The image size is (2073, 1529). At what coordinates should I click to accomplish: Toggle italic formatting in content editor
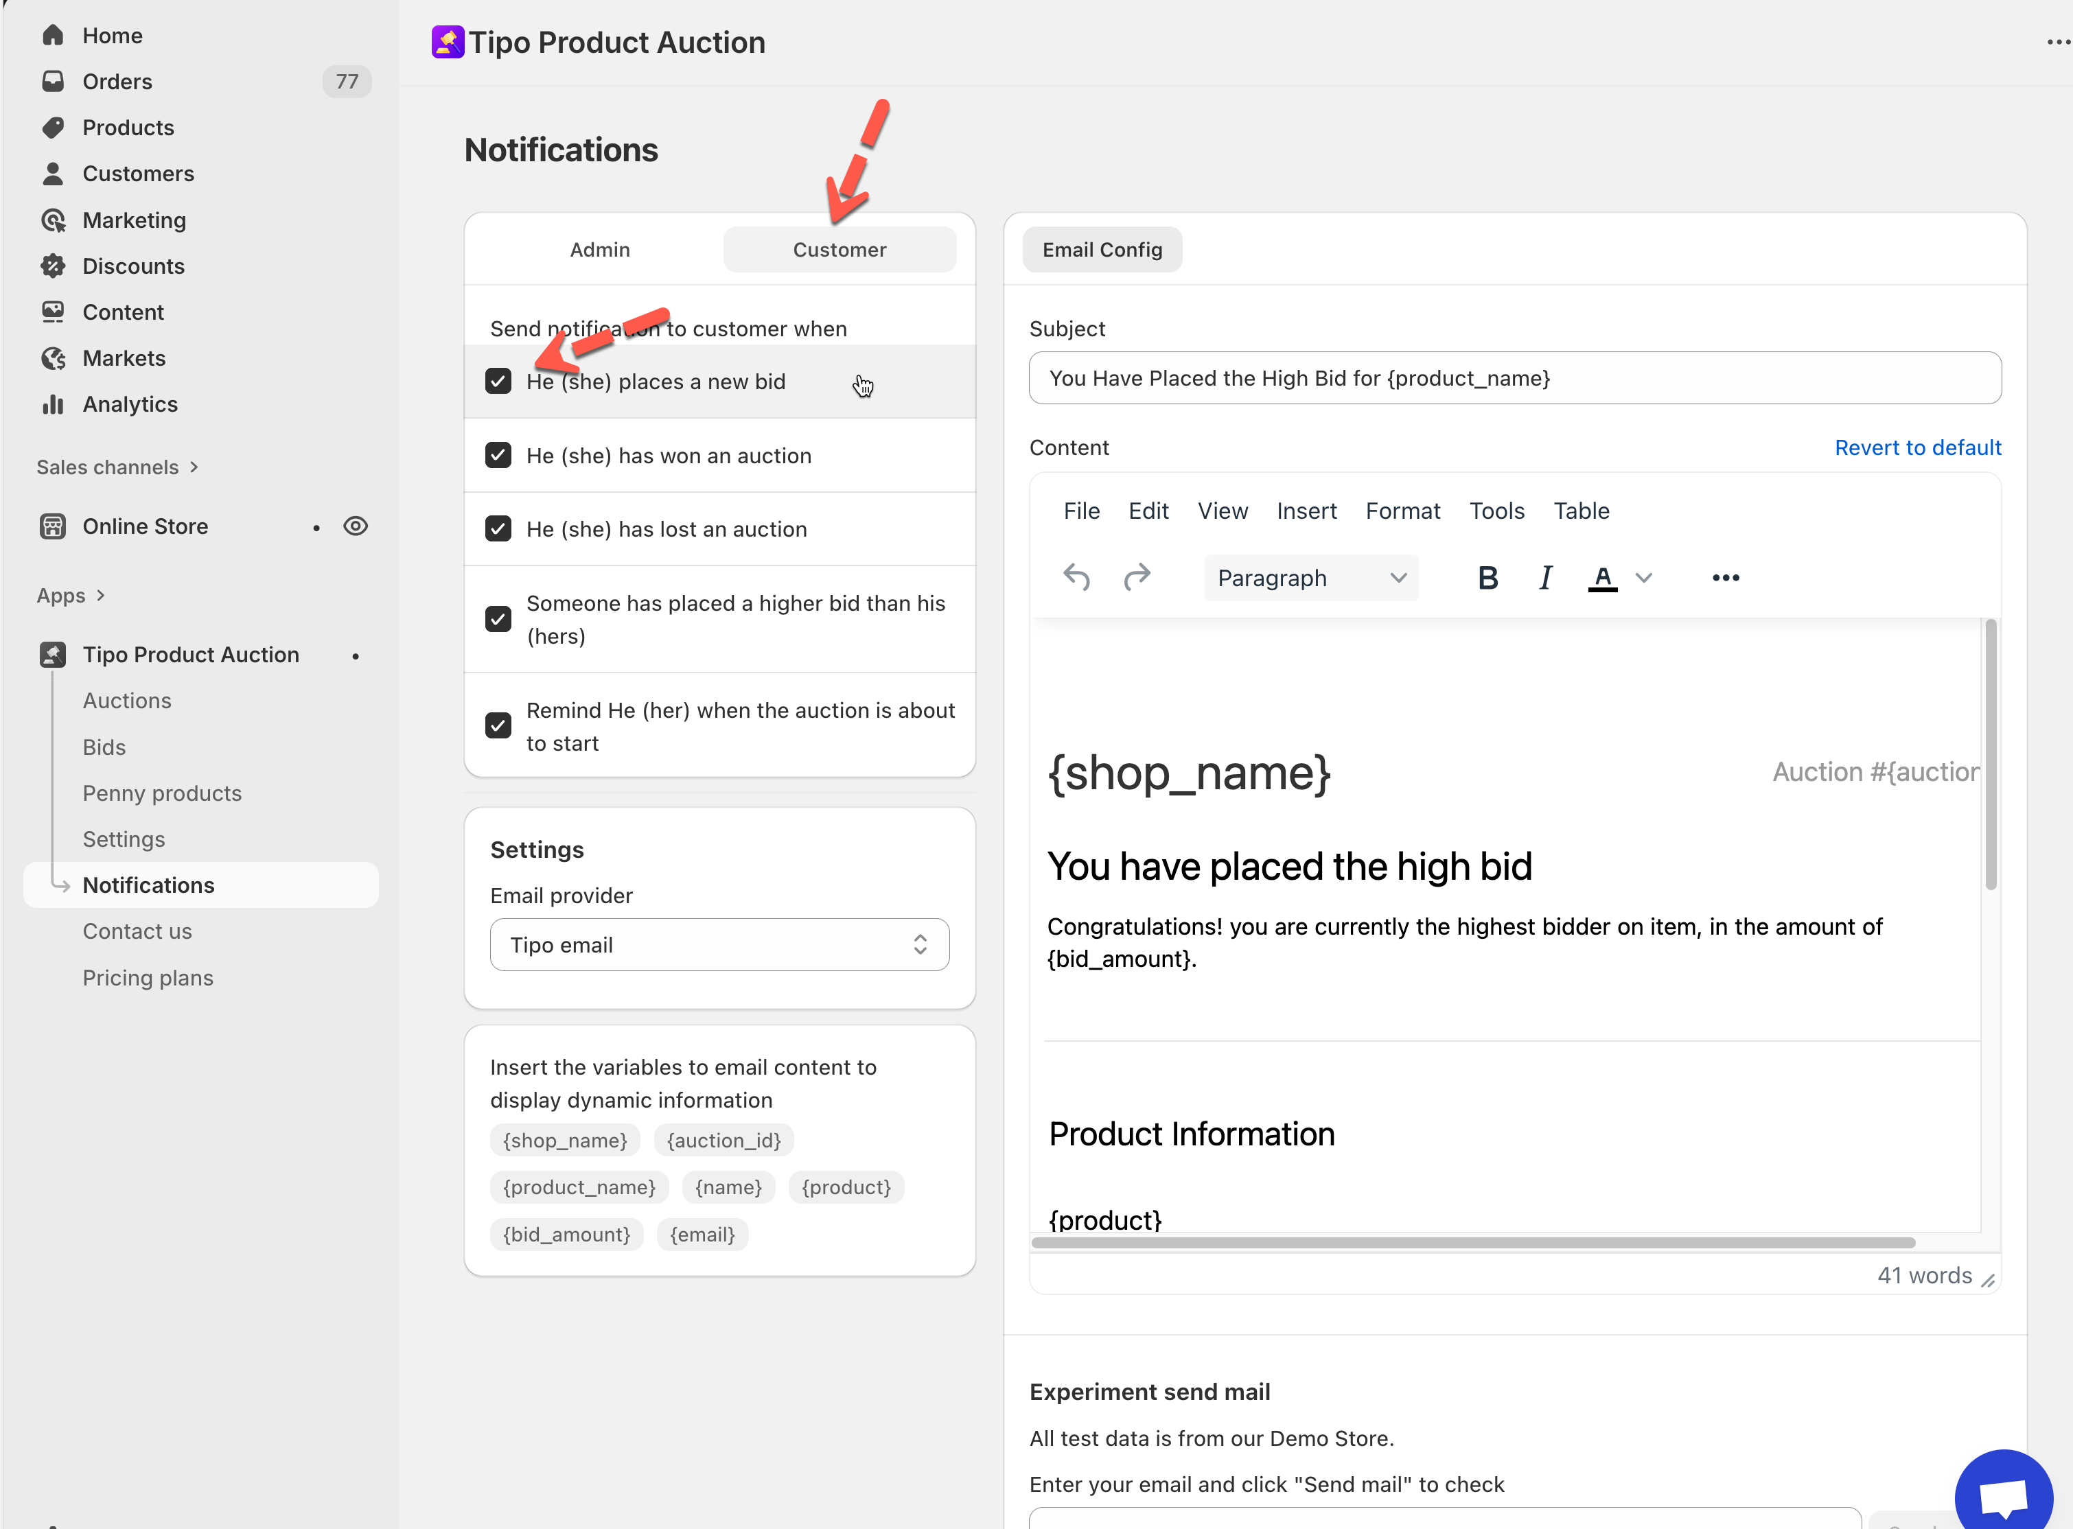(1544, 578)
